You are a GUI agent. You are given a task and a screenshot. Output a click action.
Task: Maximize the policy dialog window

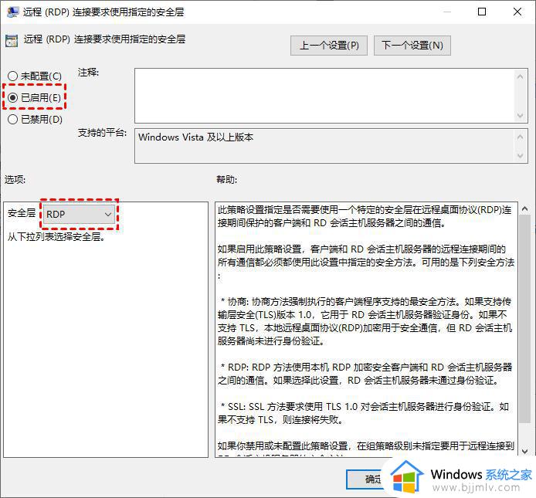pyautogui.click(x=482, y=12)
